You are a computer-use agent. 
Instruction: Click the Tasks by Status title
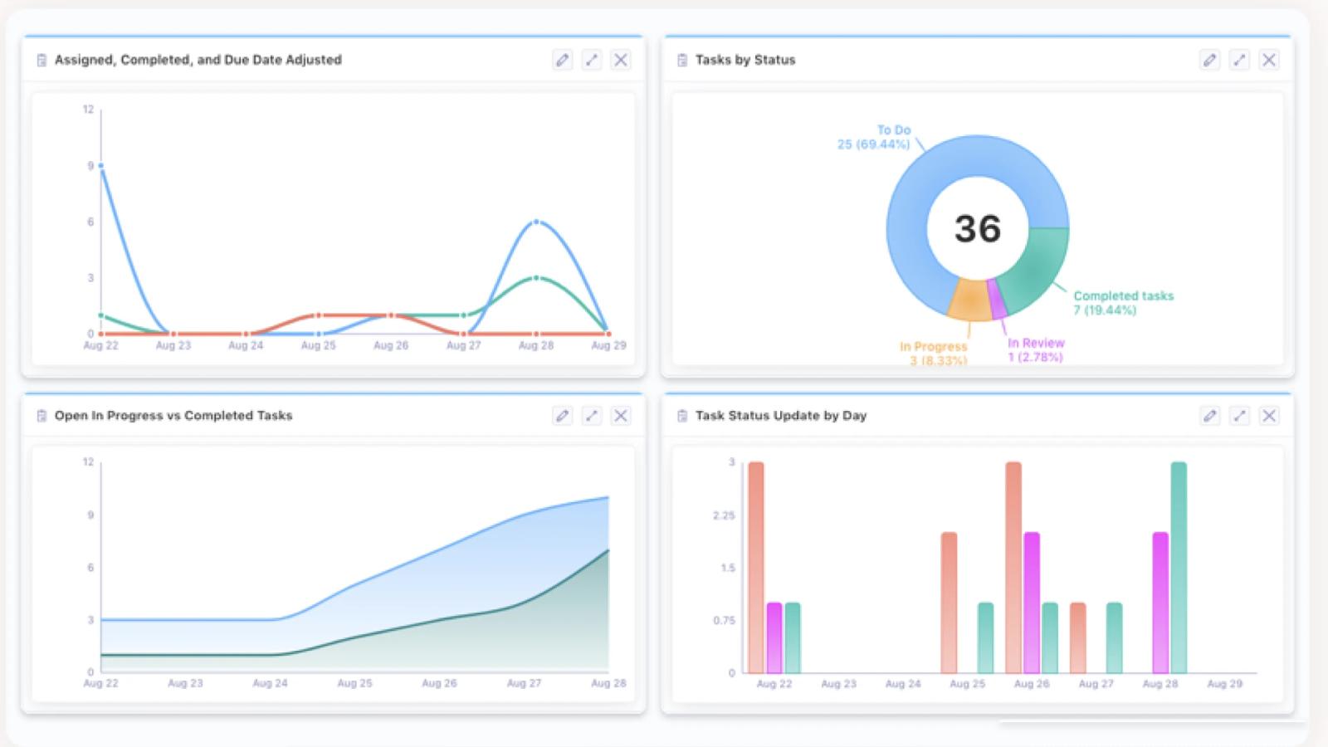pos(745,60)
